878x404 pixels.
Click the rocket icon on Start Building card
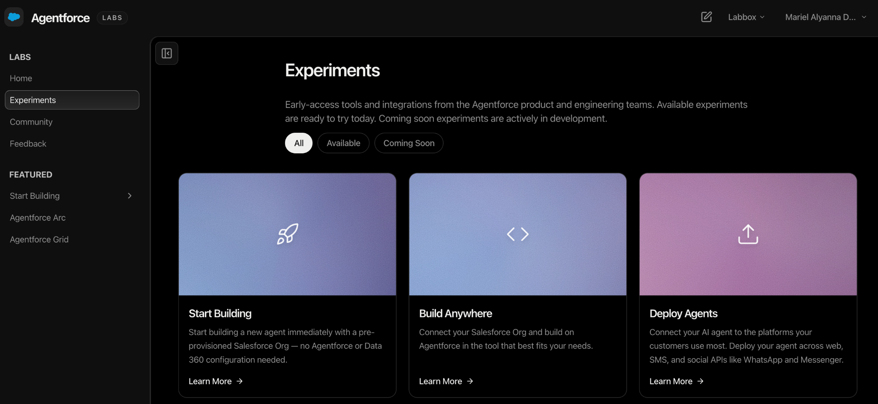(287, 234)
